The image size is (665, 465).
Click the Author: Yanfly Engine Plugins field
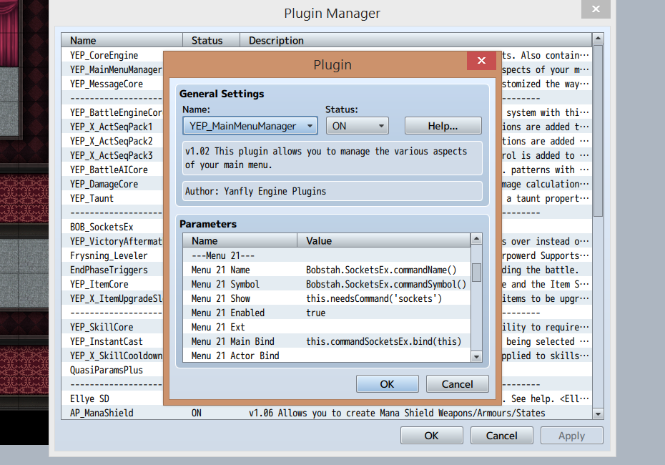coord(332,191)
